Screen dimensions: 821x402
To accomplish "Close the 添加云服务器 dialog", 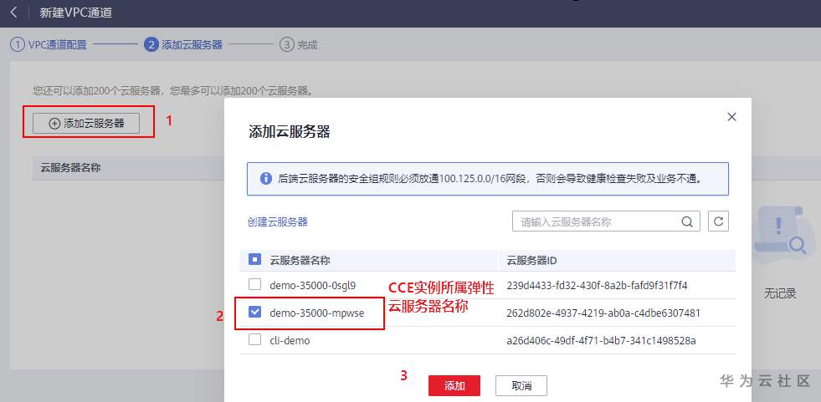I will tap(731, 117).
